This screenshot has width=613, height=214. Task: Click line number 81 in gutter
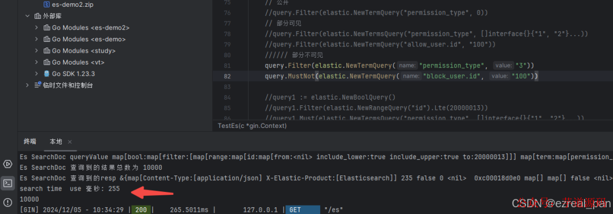[227, 65]
